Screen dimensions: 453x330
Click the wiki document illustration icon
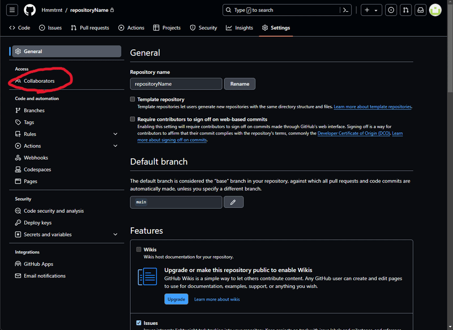pos(147,277)
